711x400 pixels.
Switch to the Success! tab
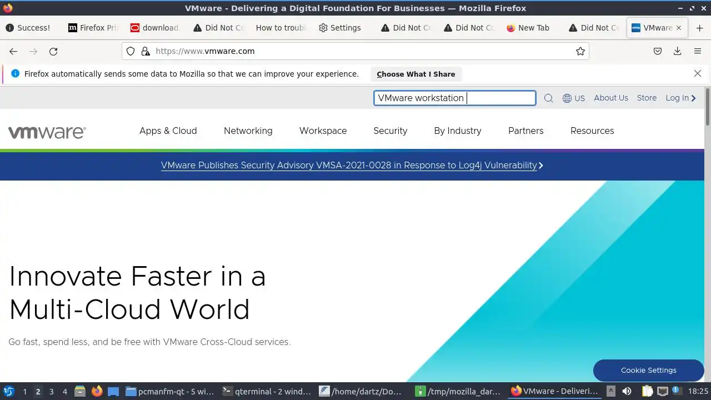point(31,28)
